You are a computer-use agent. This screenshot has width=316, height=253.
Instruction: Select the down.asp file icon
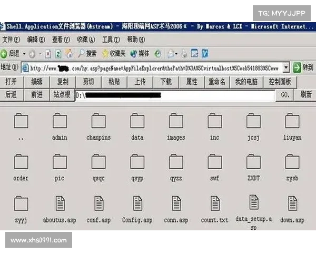(x=293, y=203)
